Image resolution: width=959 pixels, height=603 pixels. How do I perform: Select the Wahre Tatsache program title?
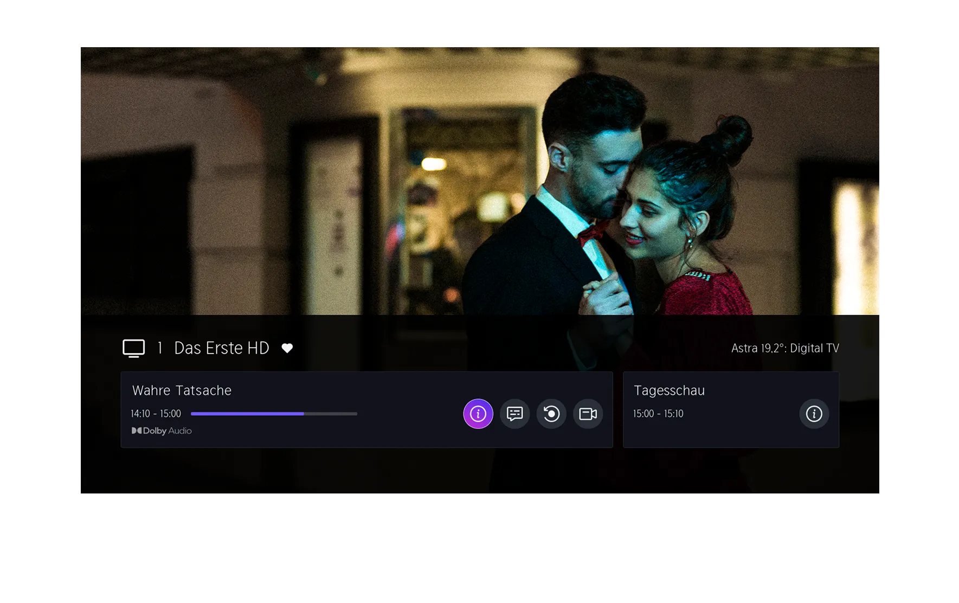pyautogui.click(x=182, y=390)
